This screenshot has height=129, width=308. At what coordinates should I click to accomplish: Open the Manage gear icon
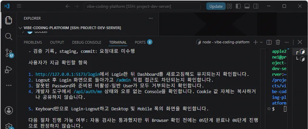9,126
